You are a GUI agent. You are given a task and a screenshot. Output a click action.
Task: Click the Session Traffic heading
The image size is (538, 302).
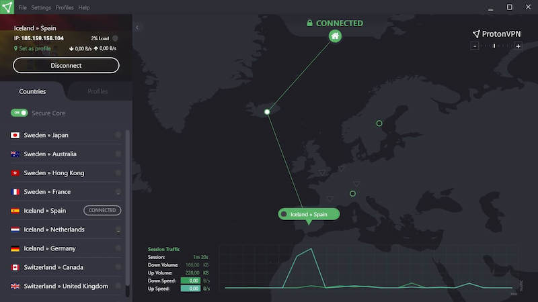click(x=163, y=249)
